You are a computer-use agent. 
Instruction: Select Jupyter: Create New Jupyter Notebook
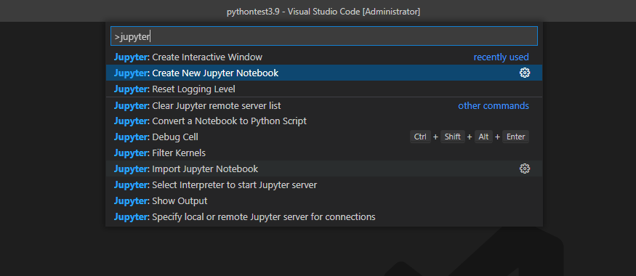324,73
